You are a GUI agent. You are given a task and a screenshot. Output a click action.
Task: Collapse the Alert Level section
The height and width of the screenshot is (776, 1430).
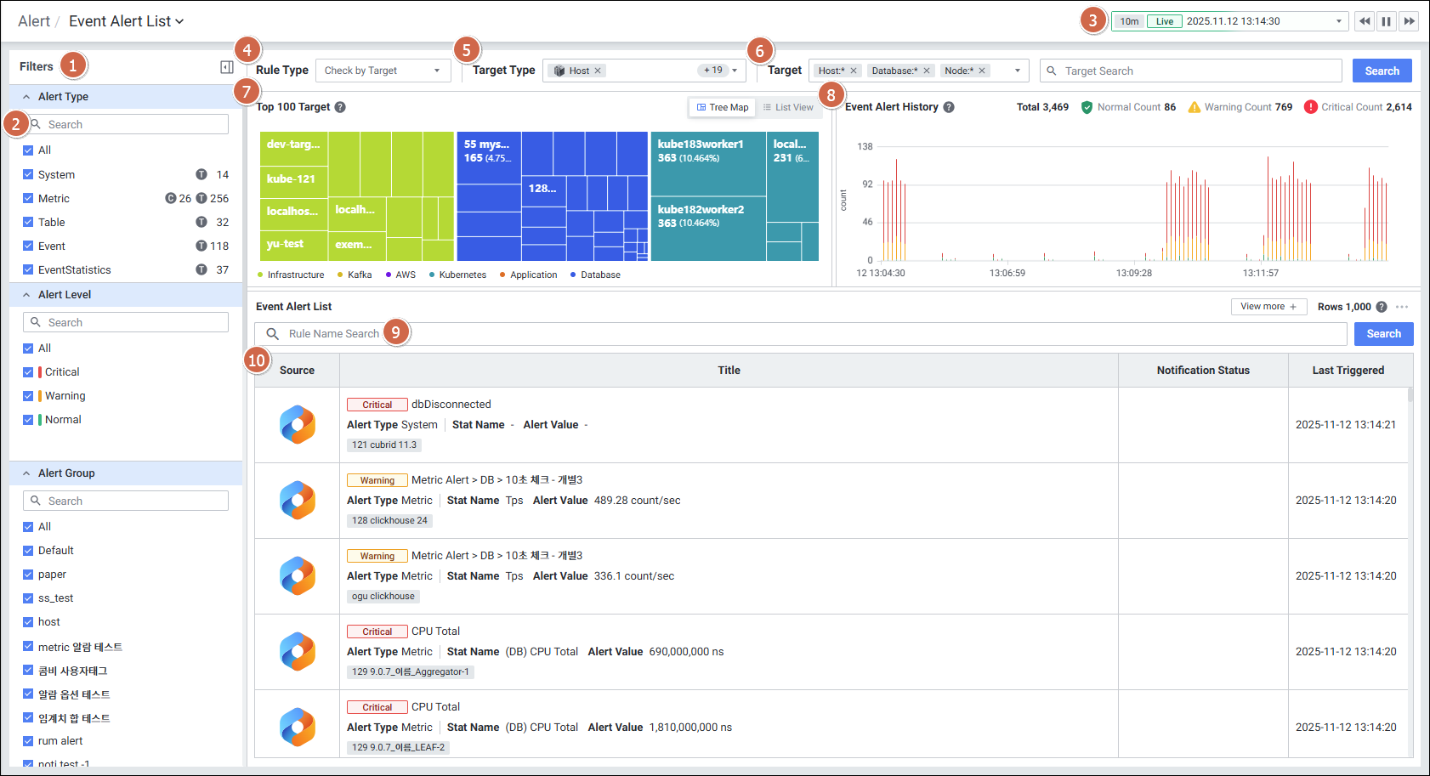[x=26, y=295]
